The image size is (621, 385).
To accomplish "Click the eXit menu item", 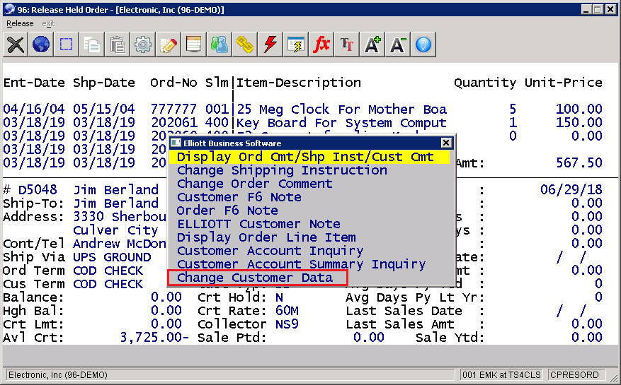I will (48, 24).
